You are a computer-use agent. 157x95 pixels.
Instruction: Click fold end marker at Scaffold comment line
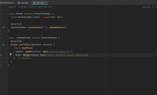pos(7,58)
